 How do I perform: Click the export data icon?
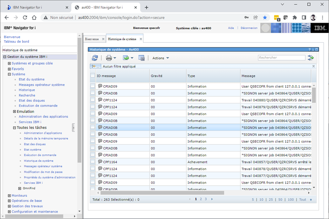(126, 58)
